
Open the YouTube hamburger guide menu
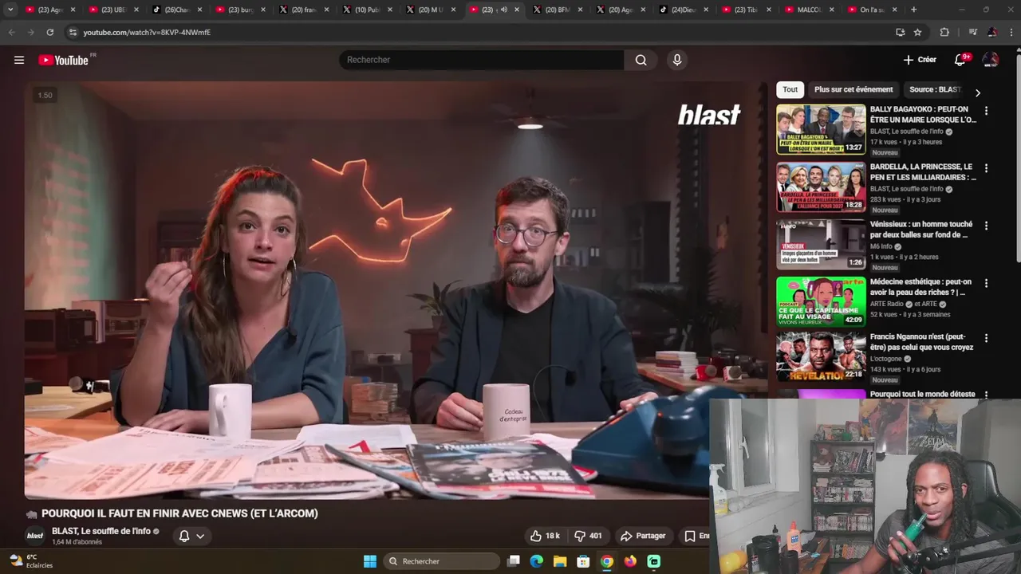click(19, 60)
